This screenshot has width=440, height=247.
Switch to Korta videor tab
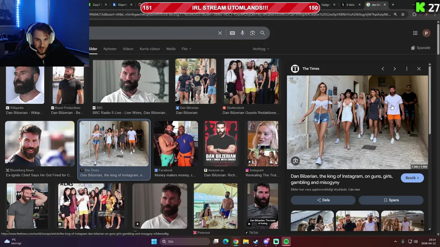pyautogui.click(x=150, y=49)
